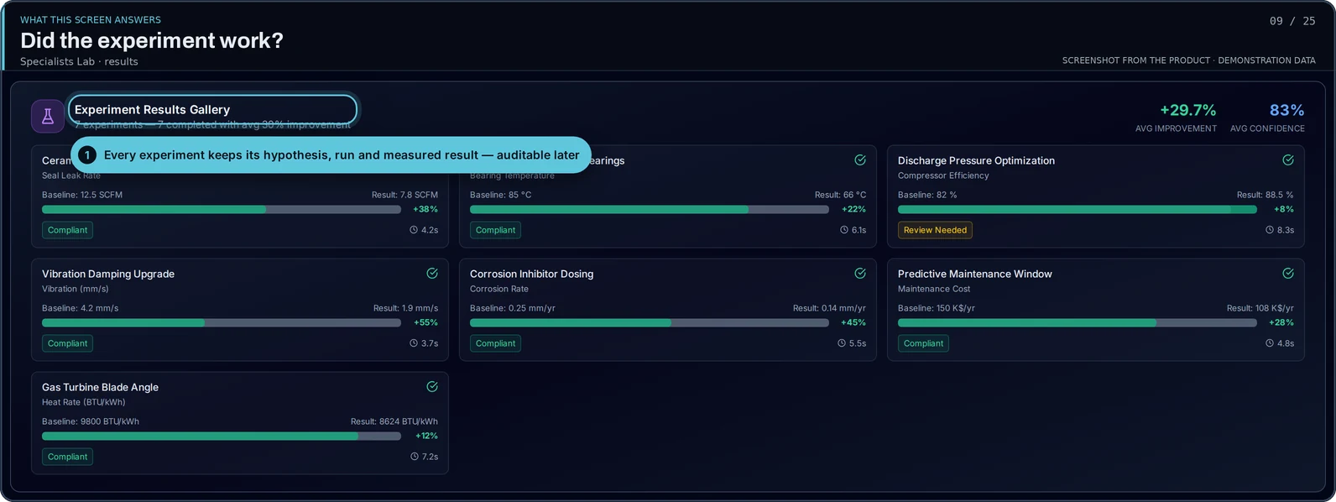1336x502 pixels.
Task: Click the "Heat Rate (BTU/kWh)" metric label
Action: 83,402
